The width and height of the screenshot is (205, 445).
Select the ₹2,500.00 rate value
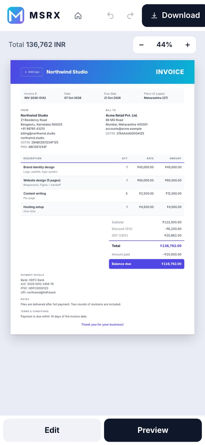tap(146, 193)
